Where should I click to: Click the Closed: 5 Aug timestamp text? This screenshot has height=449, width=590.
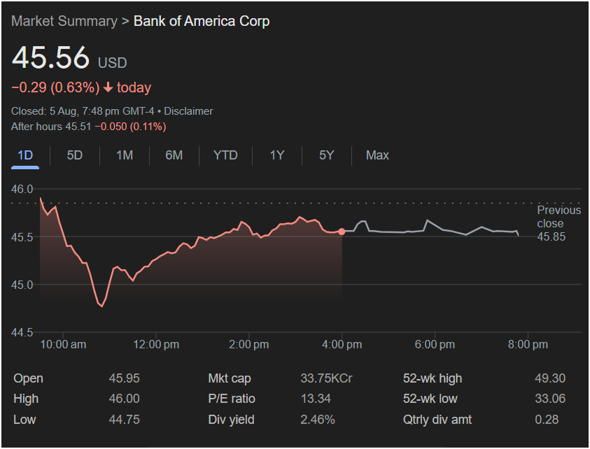point(83,111)
